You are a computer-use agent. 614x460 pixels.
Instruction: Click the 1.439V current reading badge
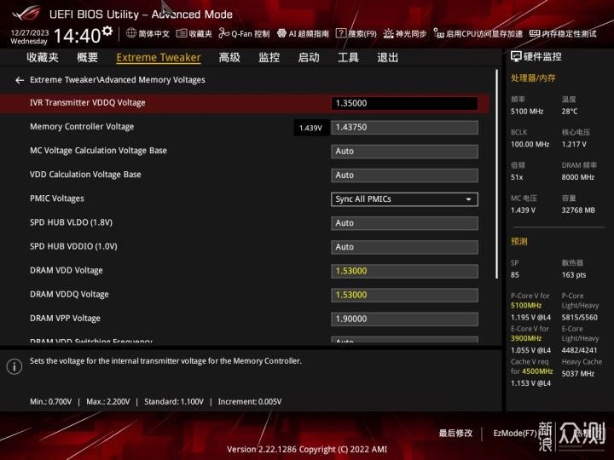pyautogui.click(x=311, y=128)
